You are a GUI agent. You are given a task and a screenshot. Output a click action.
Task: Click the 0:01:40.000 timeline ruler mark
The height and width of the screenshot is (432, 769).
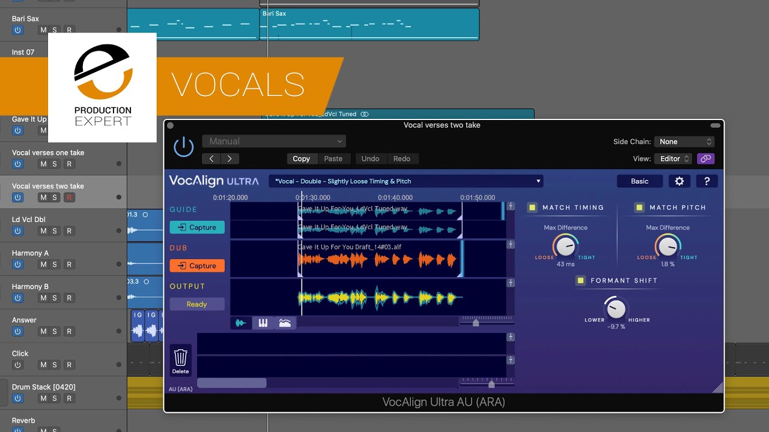coord(395,197)
